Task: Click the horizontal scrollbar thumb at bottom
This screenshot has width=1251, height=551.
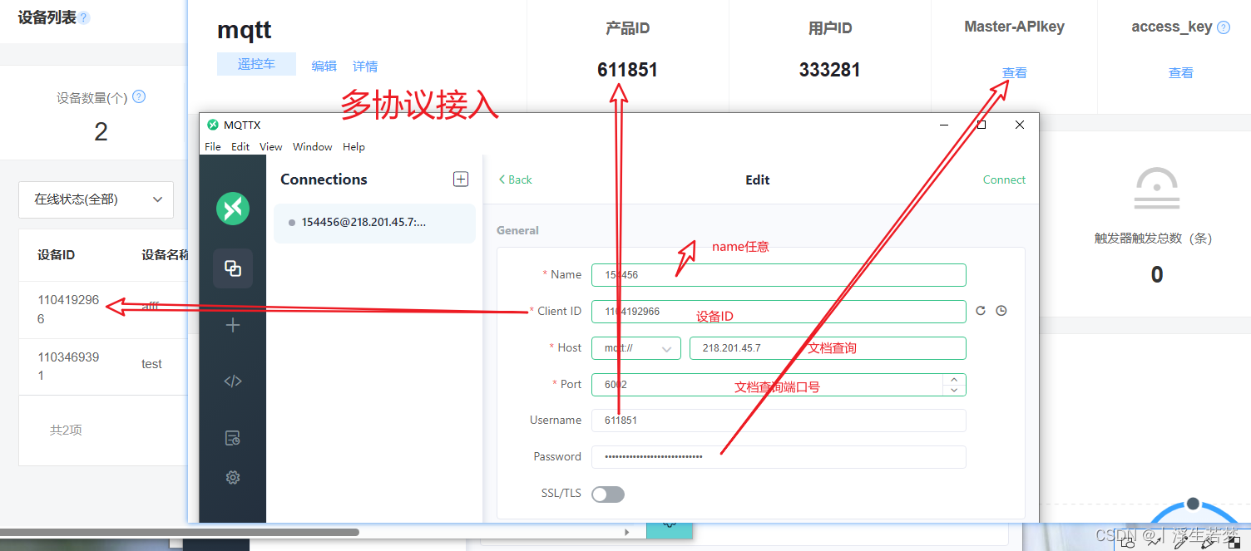Action: [180, 532]
